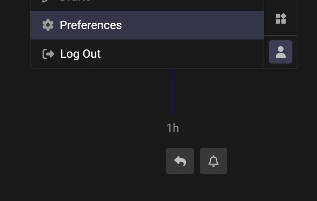Screen dimensions: 317x201
Task: Click the Preferences text label
Action: (91, 25)
